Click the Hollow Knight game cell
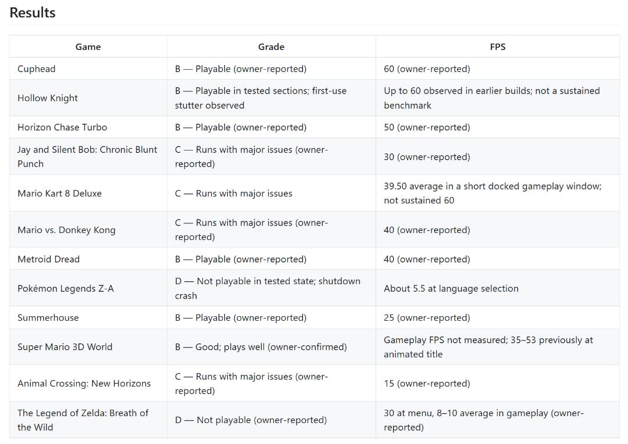Image resolution: width=628 pixels, height=444 pixels. point(88,98)
